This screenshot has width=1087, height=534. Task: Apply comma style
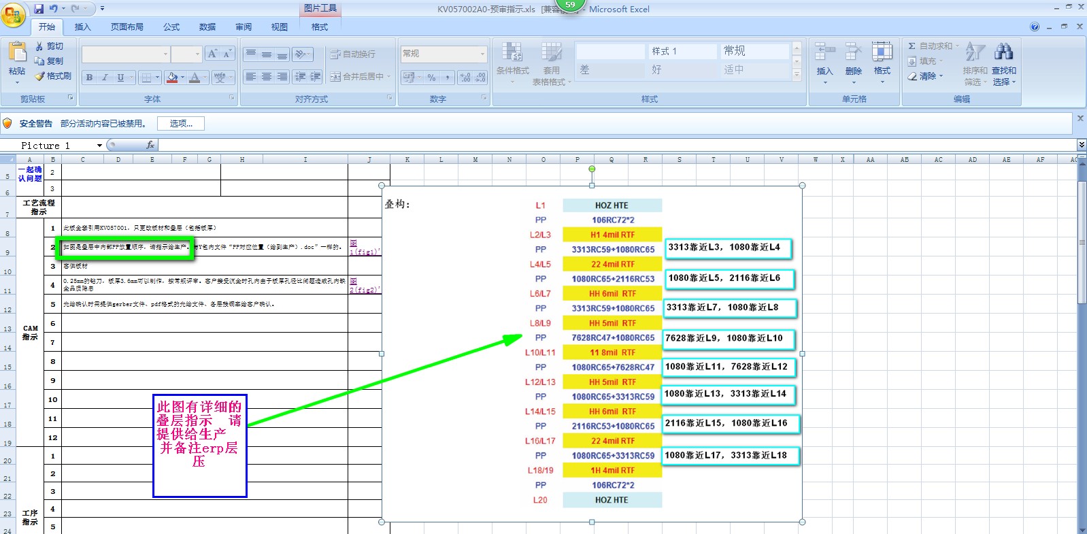[447, 78]
